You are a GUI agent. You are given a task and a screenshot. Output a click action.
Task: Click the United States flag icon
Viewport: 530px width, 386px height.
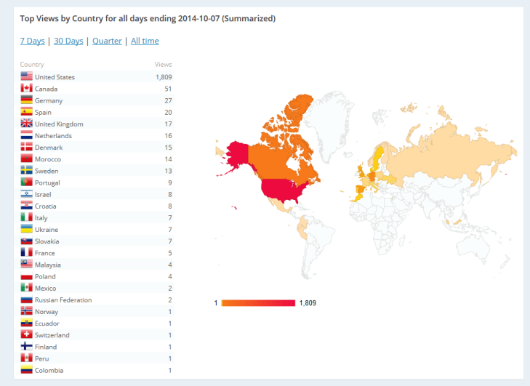[x=26, y=76]
